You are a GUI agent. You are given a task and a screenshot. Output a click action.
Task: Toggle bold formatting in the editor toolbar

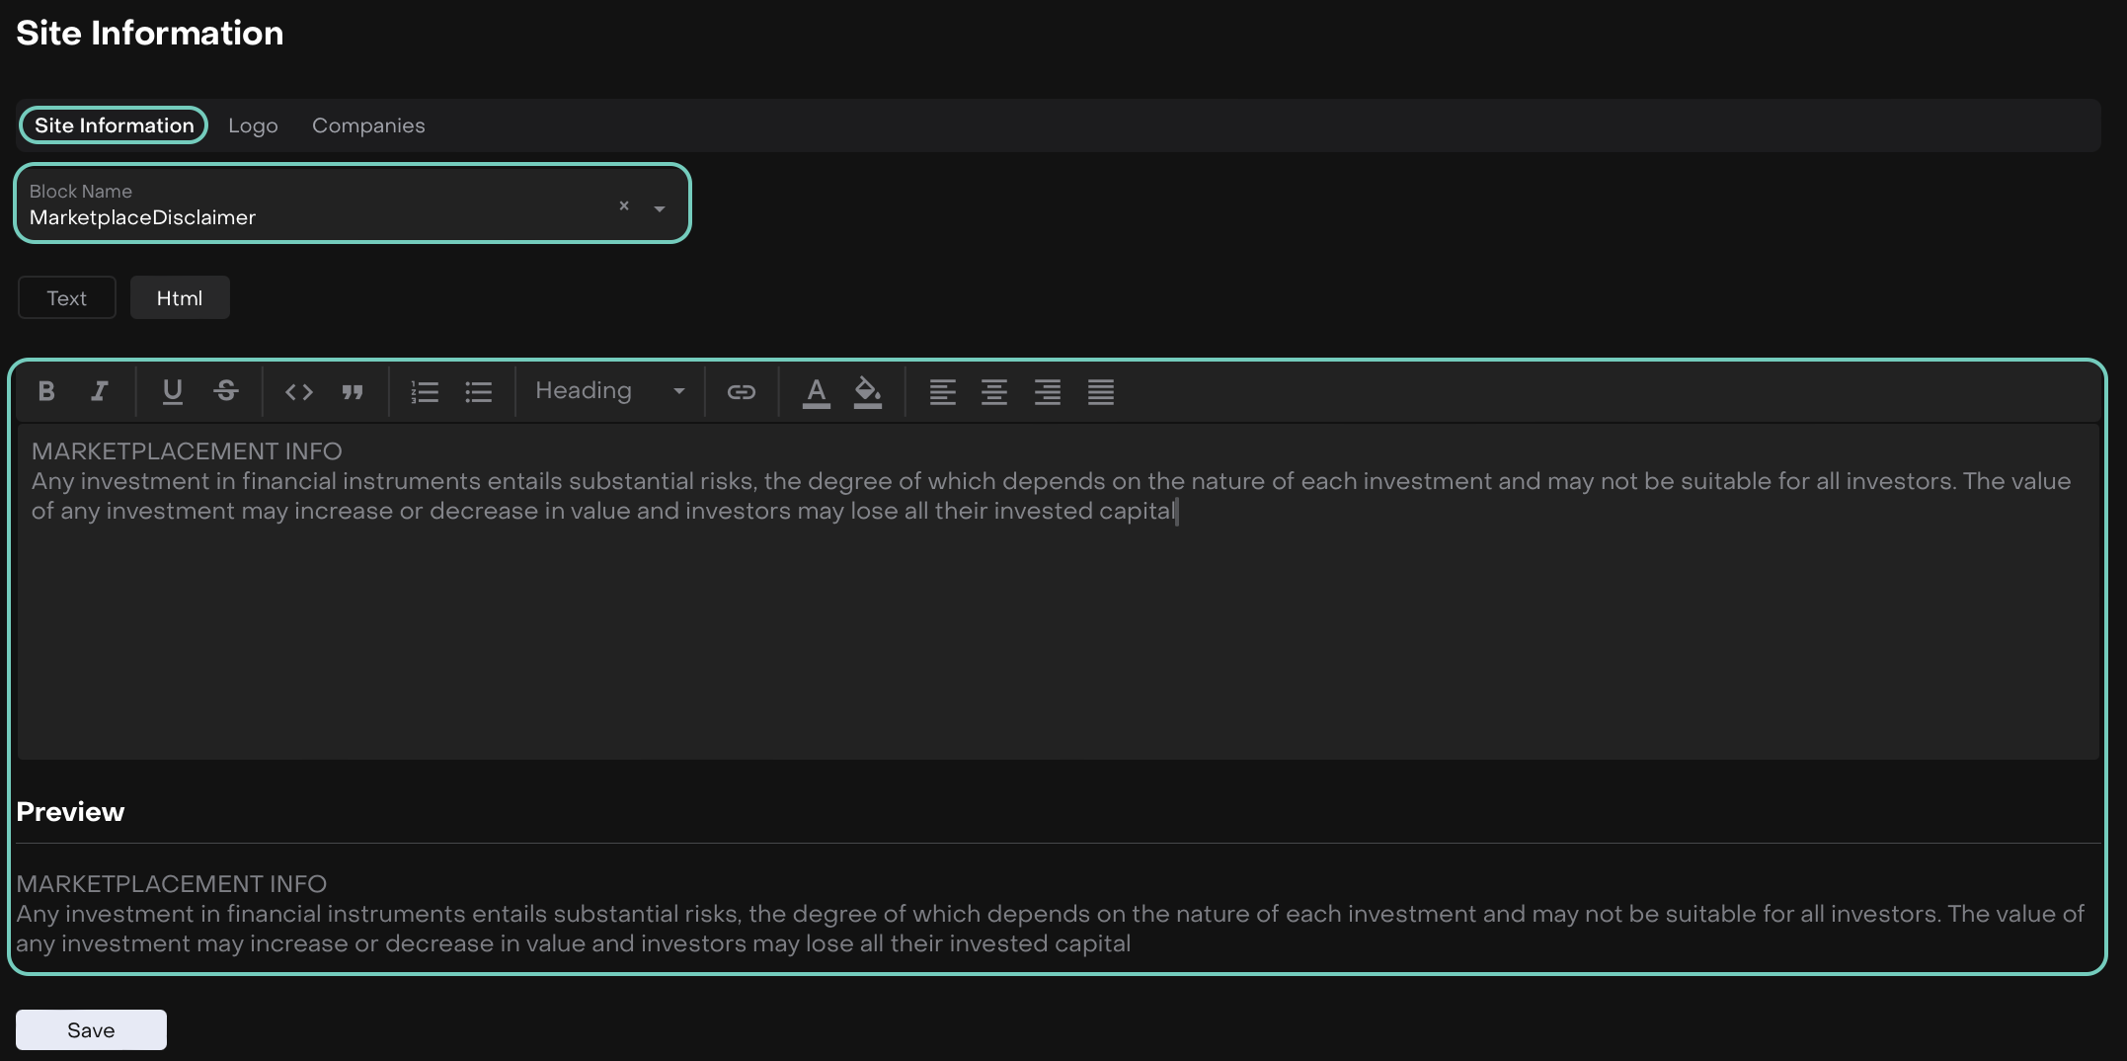pyautogui.click(x=46, y=391)
